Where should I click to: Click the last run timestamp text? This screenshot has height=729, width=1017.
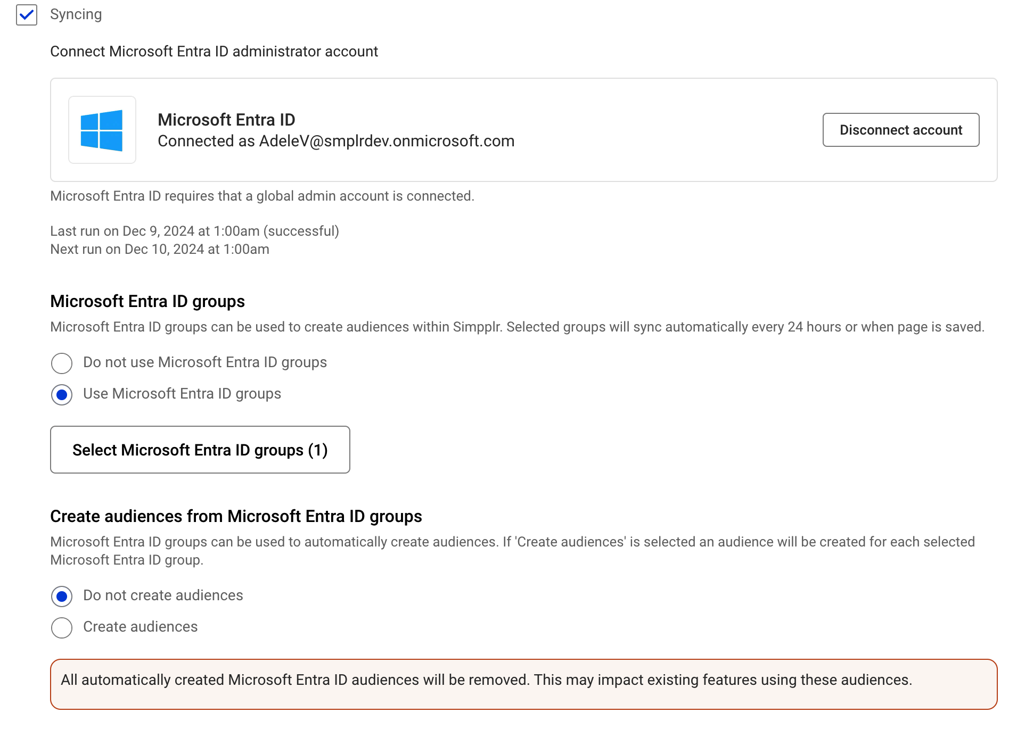click(194, 231)
